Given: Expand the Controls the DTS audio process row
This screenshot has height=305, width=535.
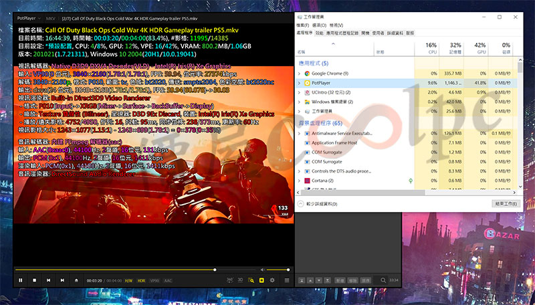Looking at the screenshot, I should 299,171.
